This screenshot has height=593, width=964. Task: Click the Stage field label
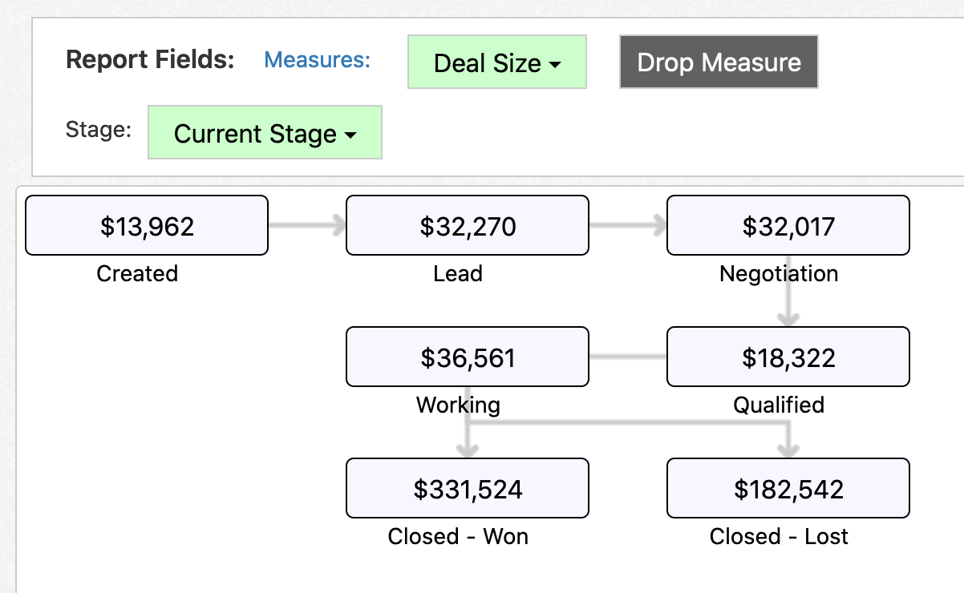(97, 130)
